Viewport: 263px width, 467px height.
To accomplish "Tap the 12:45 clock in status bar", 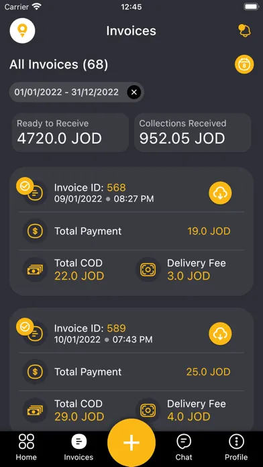I will [x=131, y=7].
